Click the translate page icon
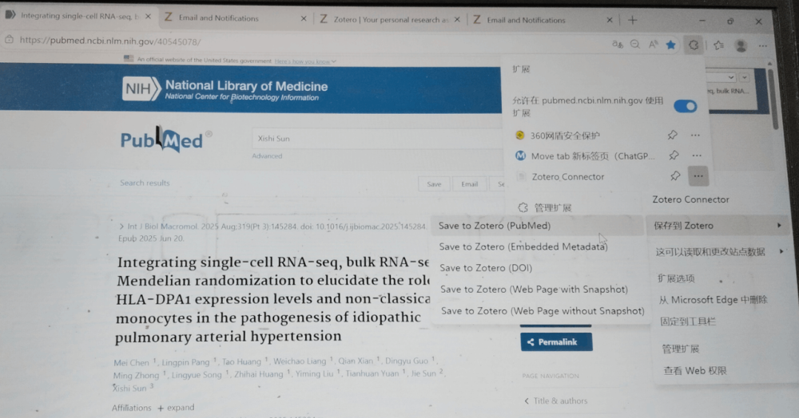 (x=617, y=45)
